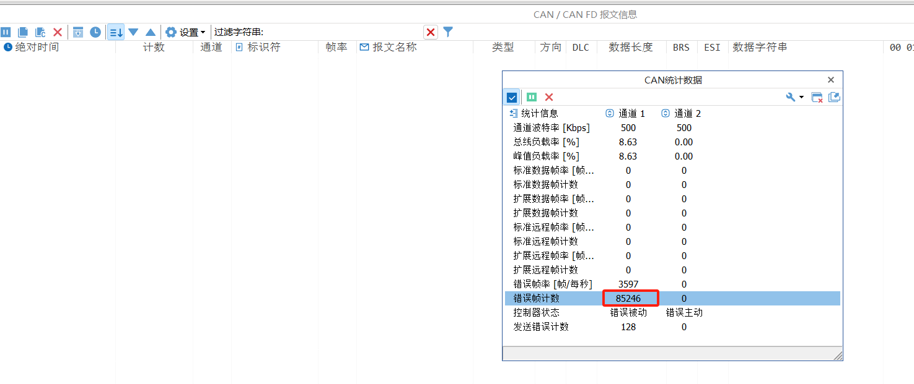Click the blue down triangle in the toolbar
The width and height of the screenshot is (914, 384).
[x=133, y=32]
